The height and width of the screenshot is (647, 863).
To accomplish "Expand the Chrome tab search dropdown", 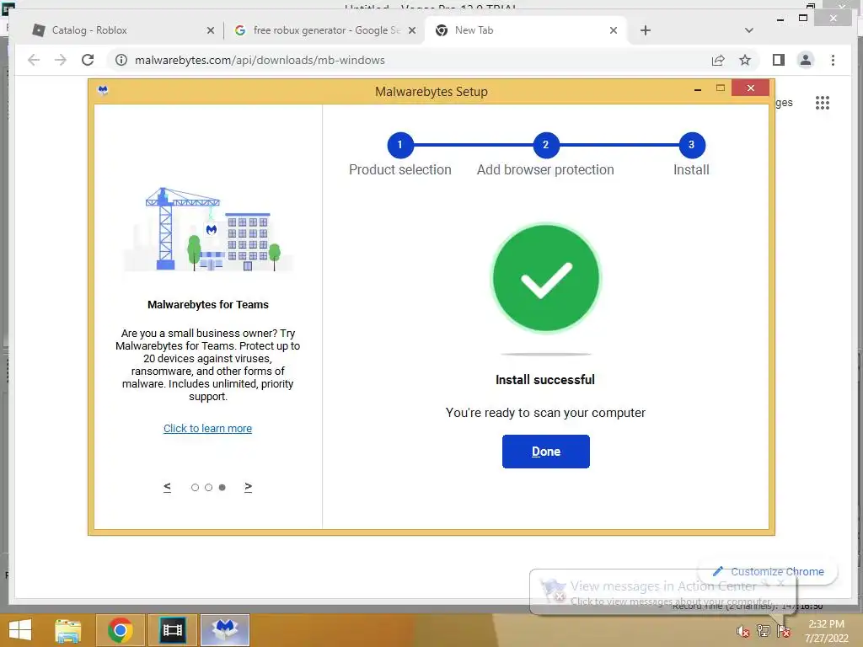I will pos(748,30).
